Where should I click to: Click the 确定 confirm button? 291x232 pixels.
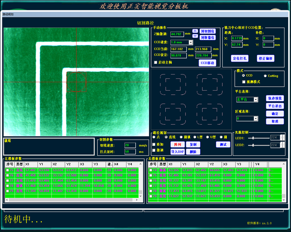[x=275, y=114]
